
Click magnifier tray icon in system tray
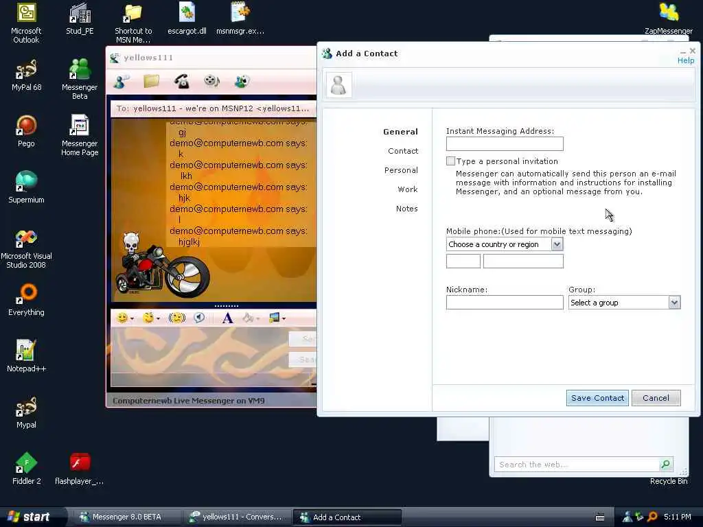652,517
